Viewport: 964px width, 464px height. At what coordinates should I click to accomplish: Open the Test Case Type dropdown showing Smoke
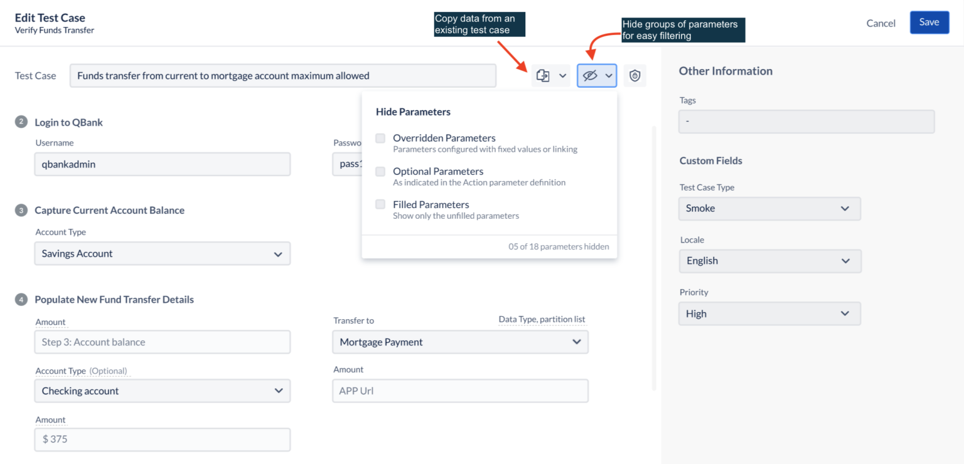[769, 208]
